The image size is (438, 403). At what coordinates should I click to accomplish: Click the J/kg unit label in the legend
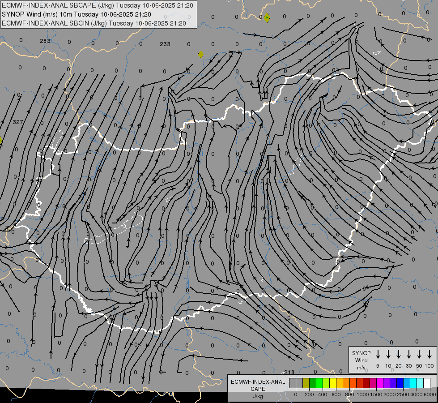pyautogui.click(x=258, y=396)
